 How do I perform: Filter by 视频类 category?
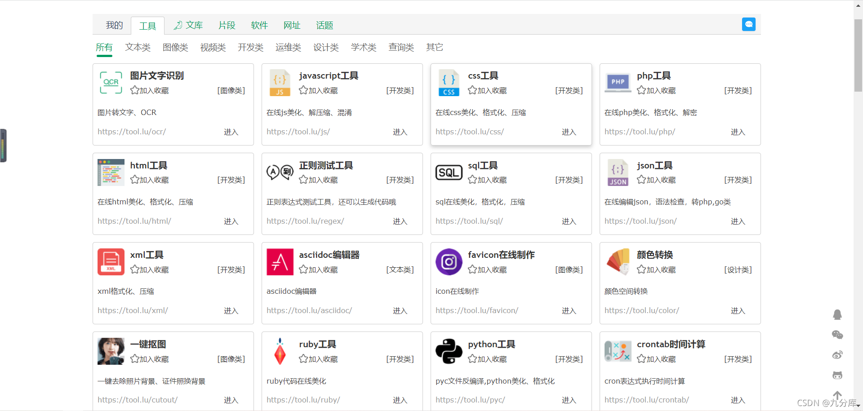[213, 47]
